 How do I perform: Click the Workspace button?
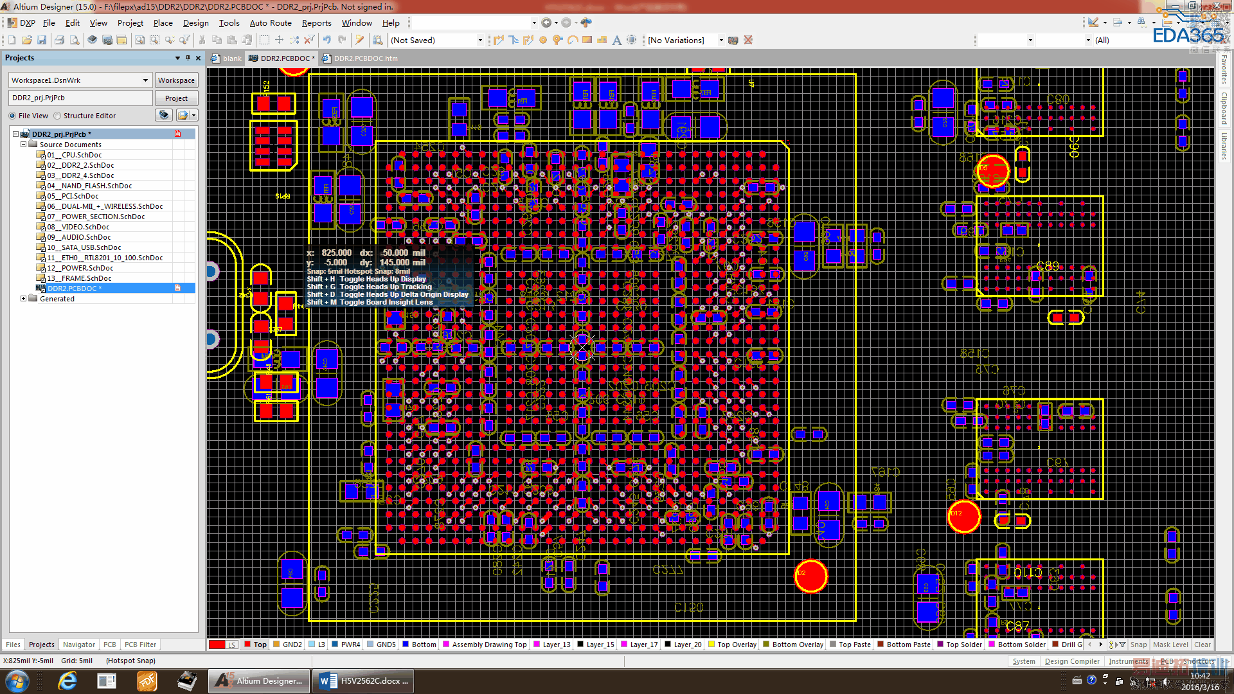[x=176, y=80]
